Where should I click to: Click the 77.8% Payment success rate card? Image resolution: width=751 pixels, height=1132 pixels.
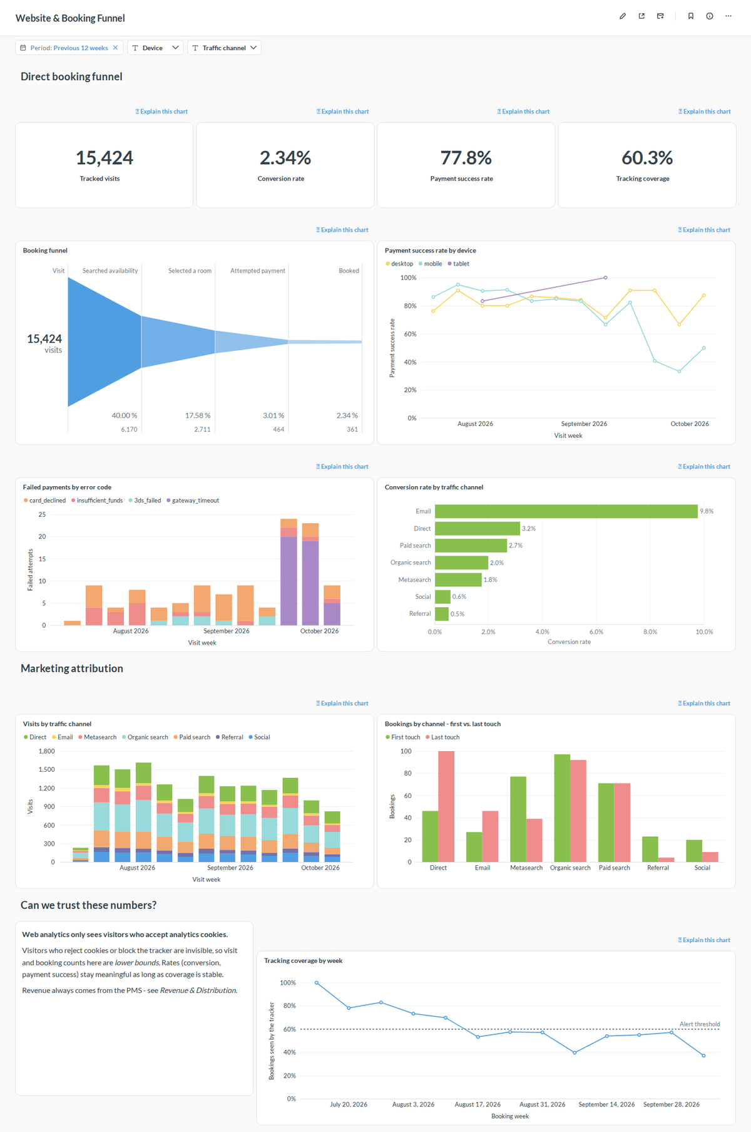pyautogui.click(x=466, y=165)
